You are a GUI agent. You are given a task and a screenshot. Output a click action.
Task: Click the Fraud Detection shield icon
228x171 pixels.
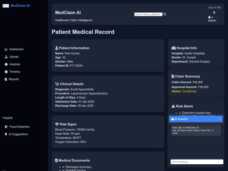pyautogui.click(x=6, y=127)
